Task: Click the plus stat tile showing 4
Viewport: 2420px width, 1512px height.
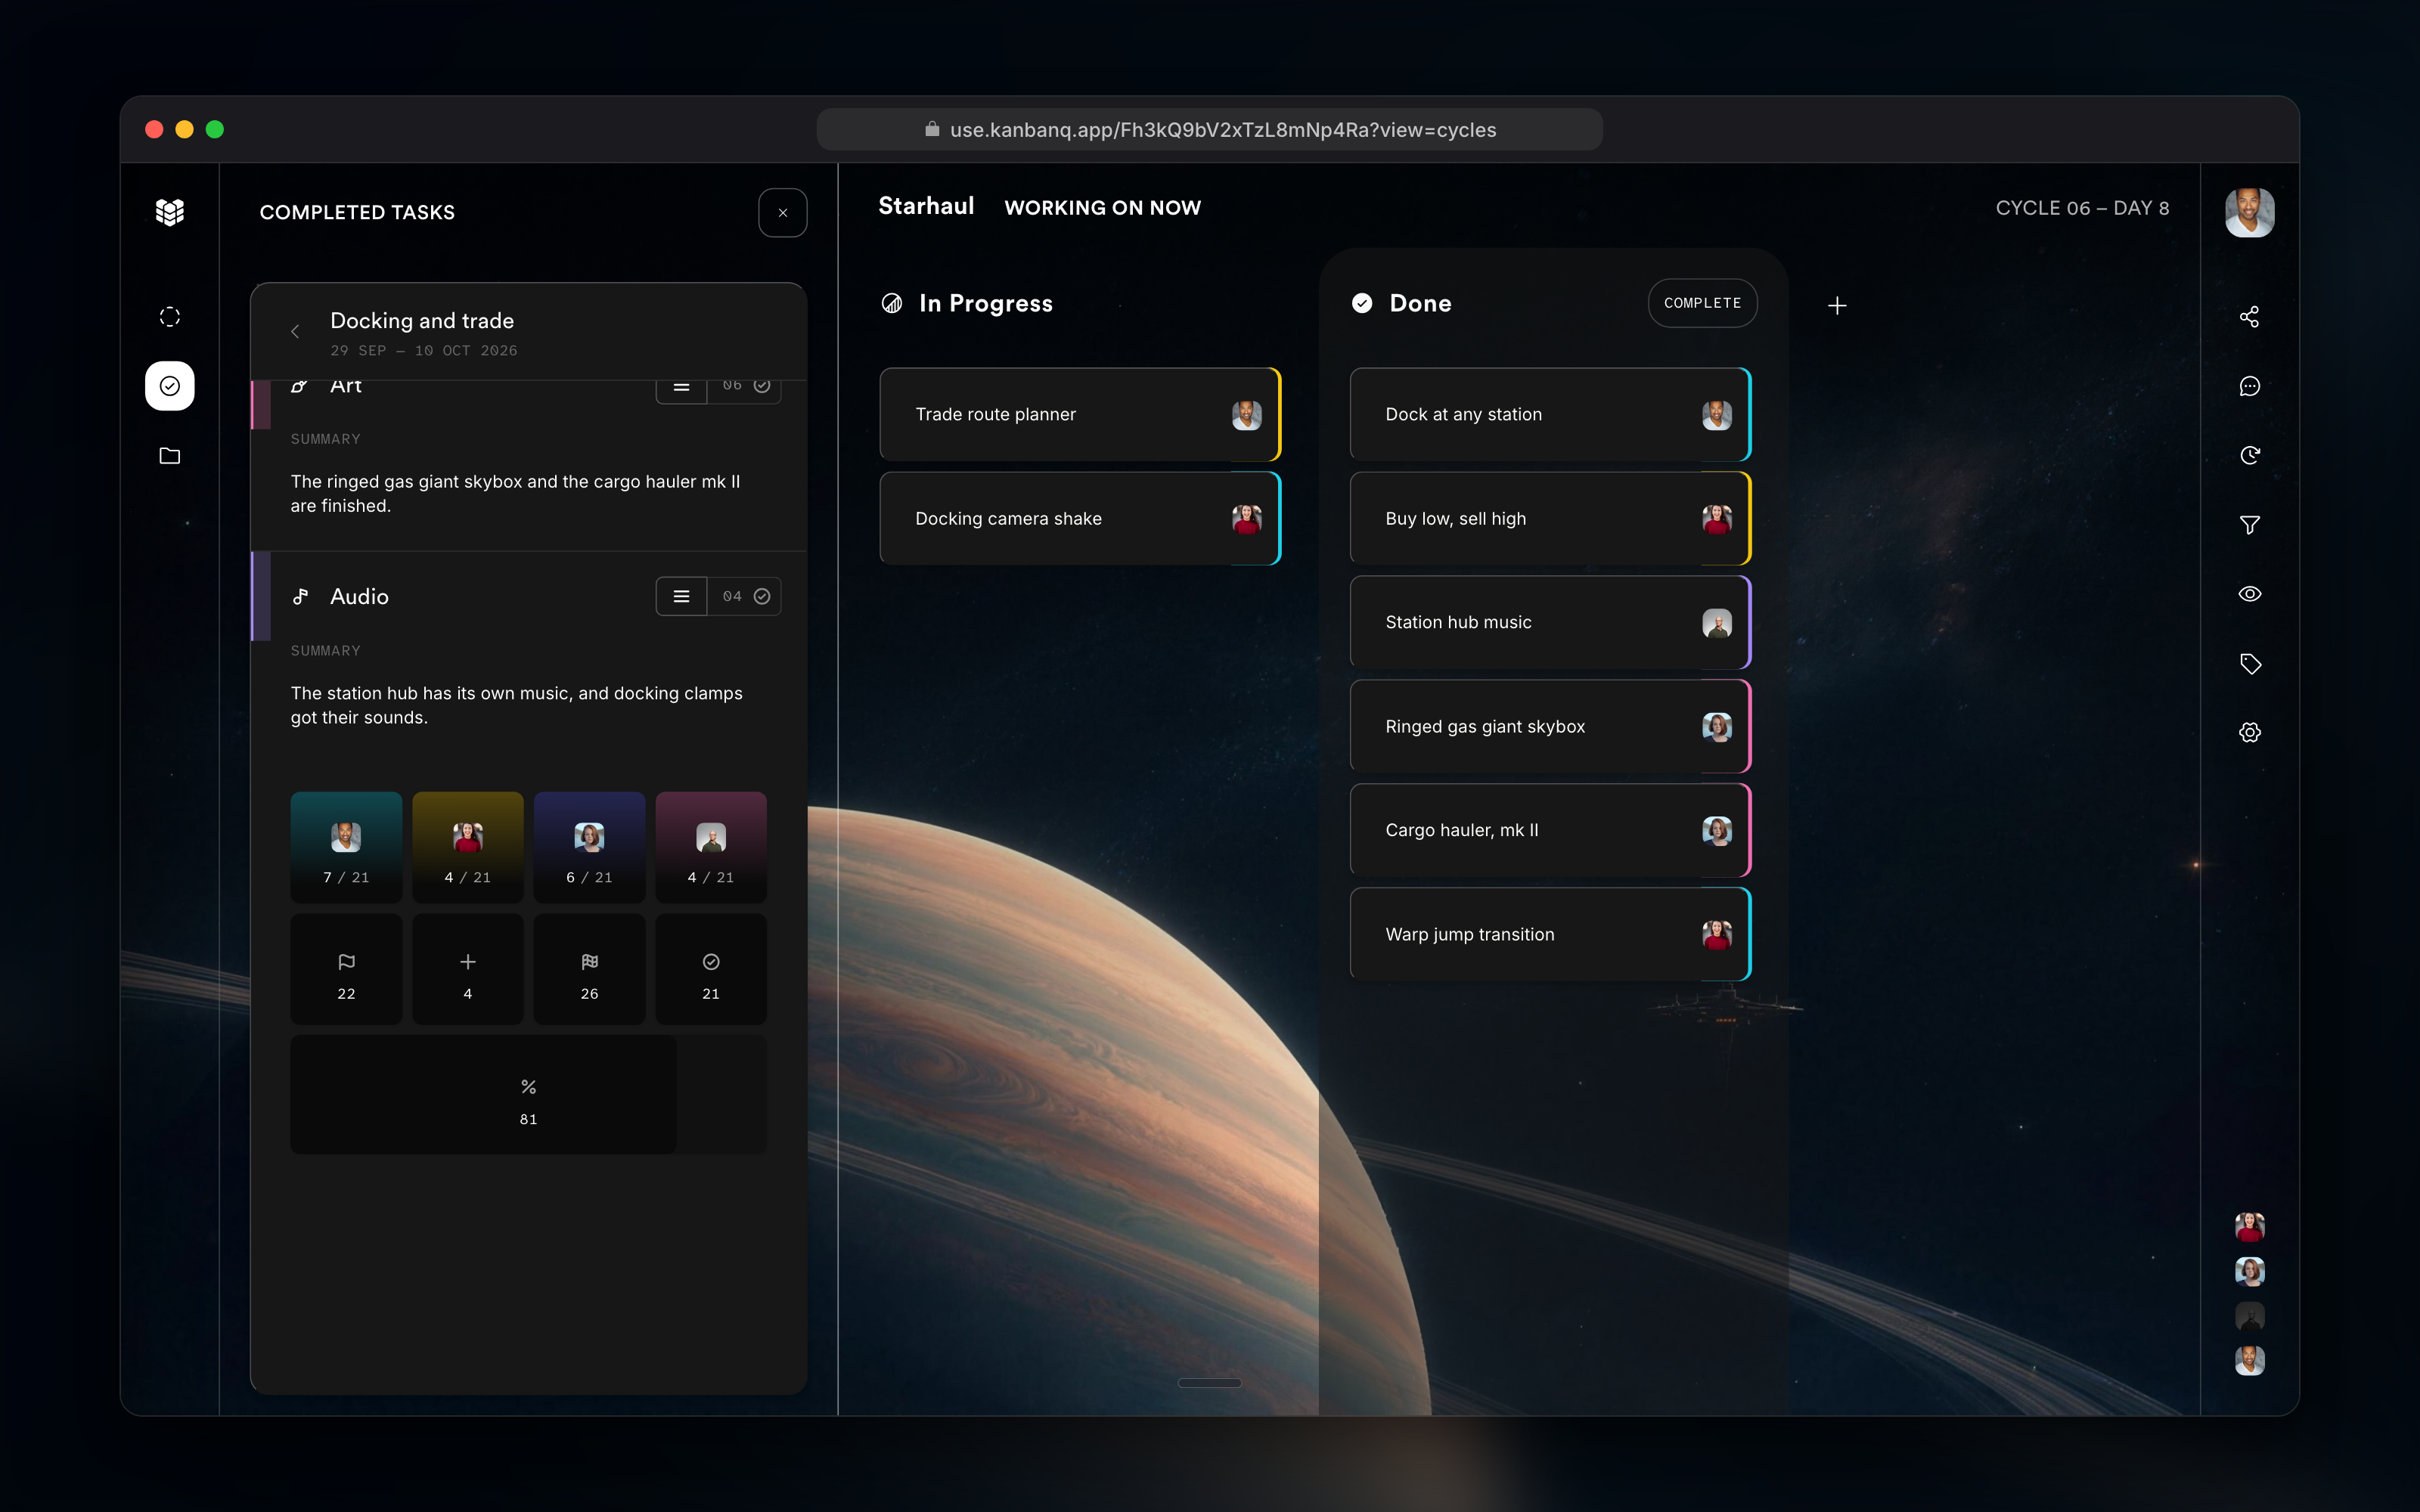Action: click(x=467, y=970)
